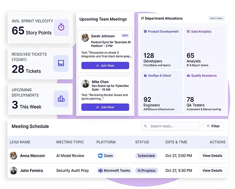235x189 pixels.
Task: Click the Zoom platform icon in Anna's row
Action: pos(100,155)
